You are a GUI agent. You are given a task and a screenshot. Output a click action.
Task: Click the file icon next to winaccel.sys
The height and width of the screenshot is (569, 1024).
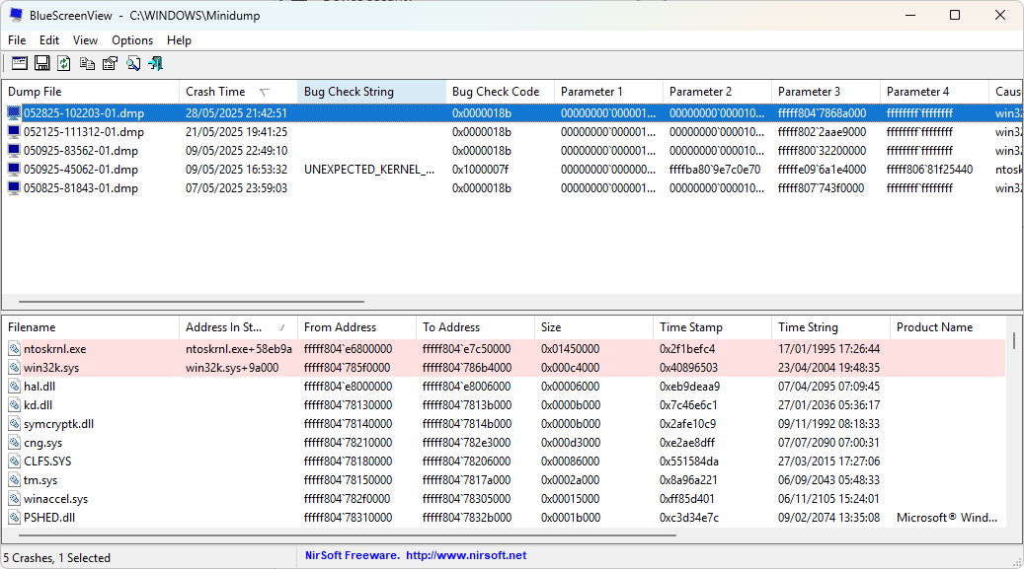(x=15, y=499)
